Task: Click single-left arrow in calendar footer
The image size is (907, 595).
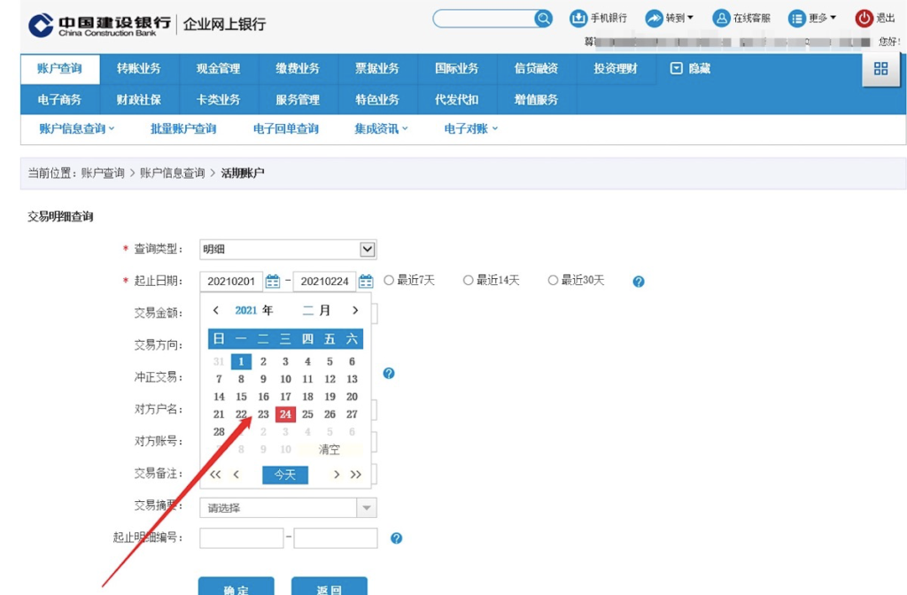Action: (236, 475)
